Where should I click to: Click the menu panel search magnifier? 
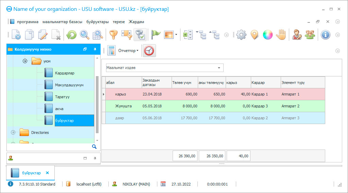tap(94, 147)
